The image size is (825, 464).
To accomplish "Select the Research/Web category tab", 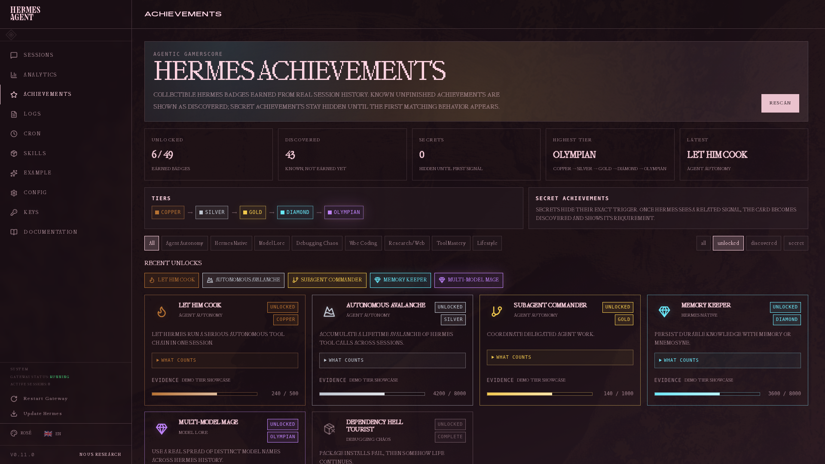I will coord(407,243).
